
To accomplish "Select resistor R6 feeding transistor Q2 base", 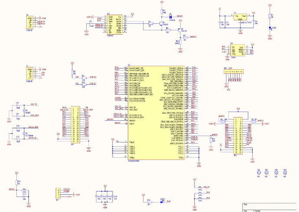I will (168, 30).
